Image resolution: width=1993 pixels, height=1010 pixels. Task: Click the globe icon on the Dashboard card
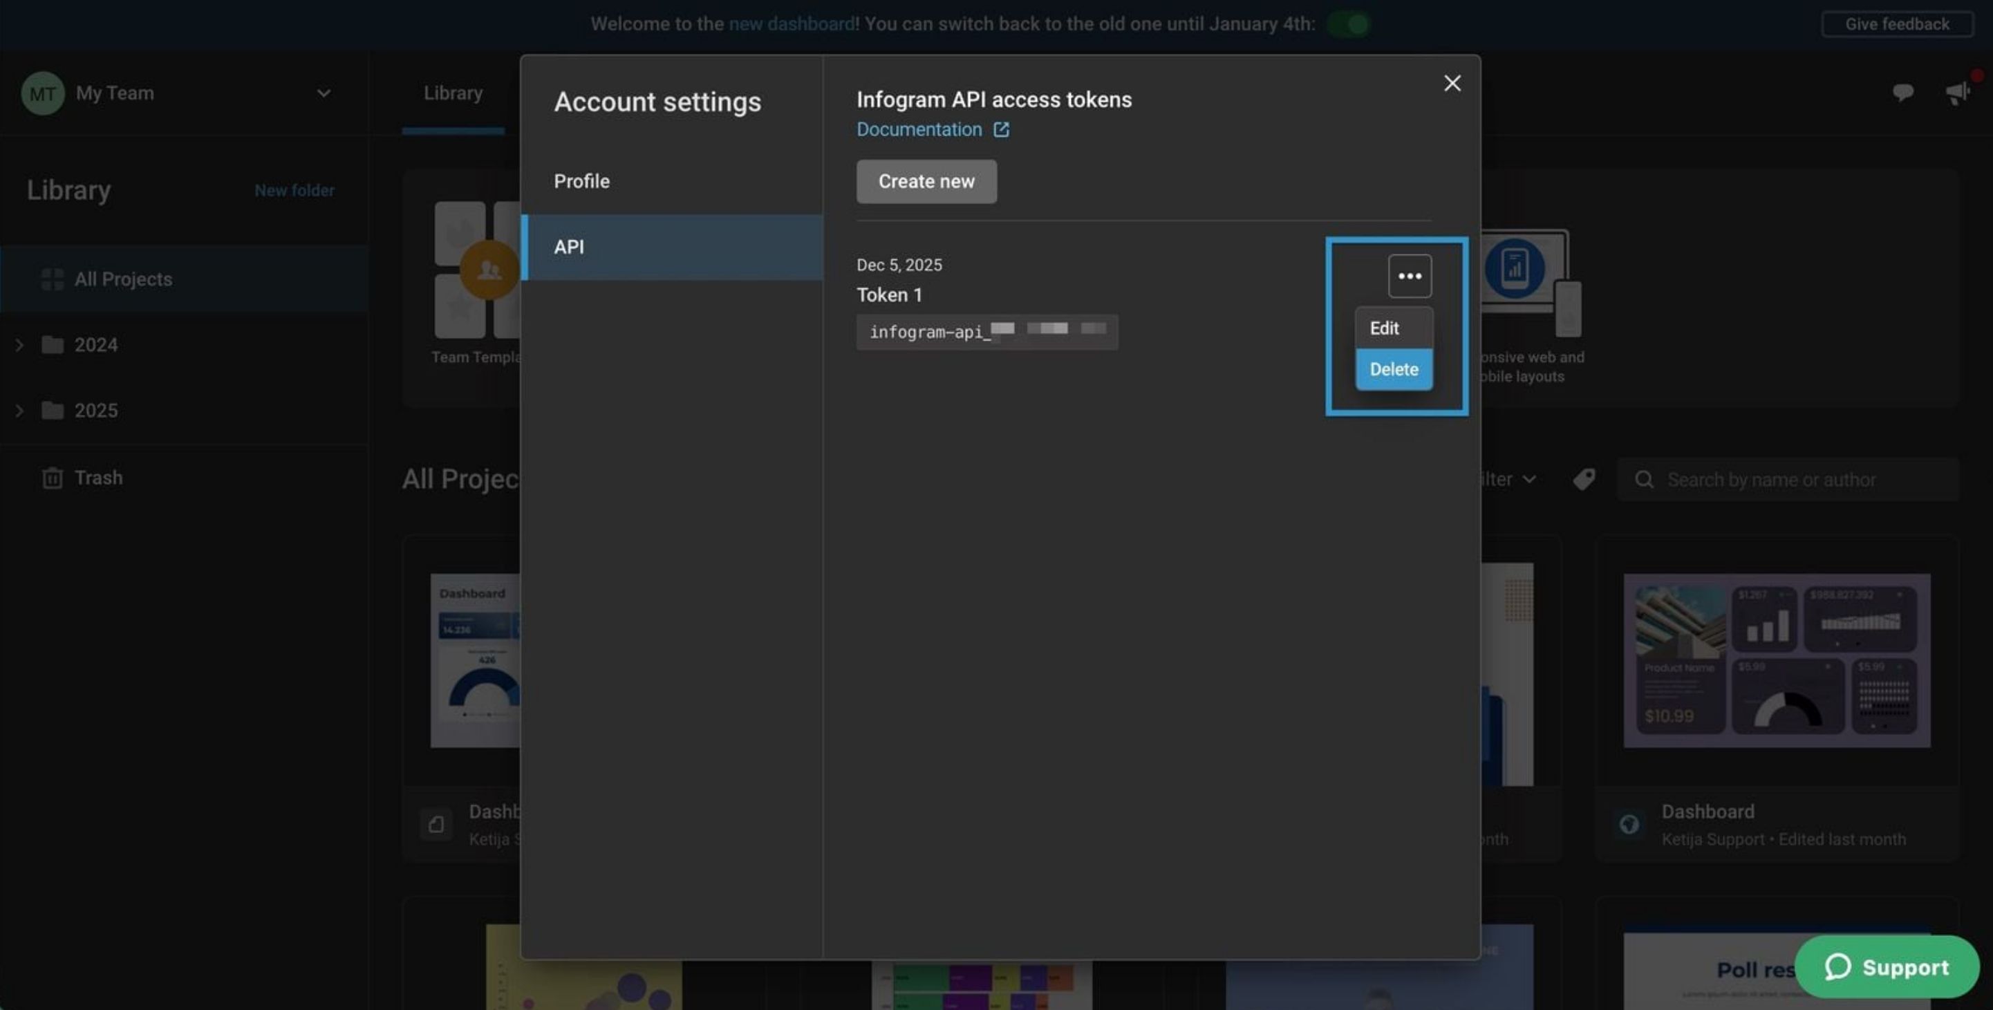click(1629, 823)
